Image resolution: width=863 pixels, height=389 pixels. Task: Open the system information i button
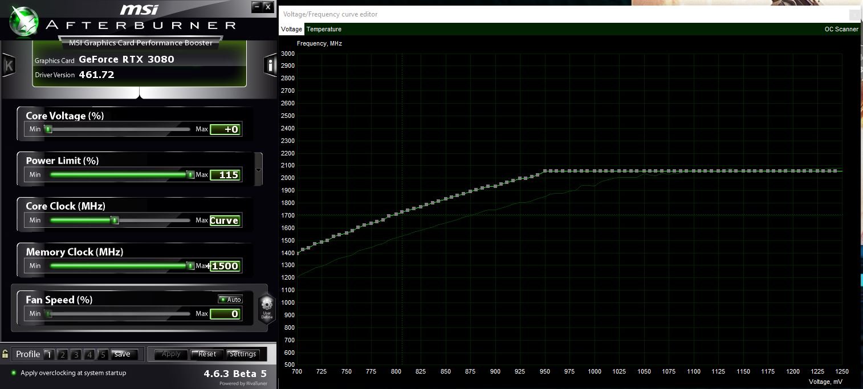[270, 65]
